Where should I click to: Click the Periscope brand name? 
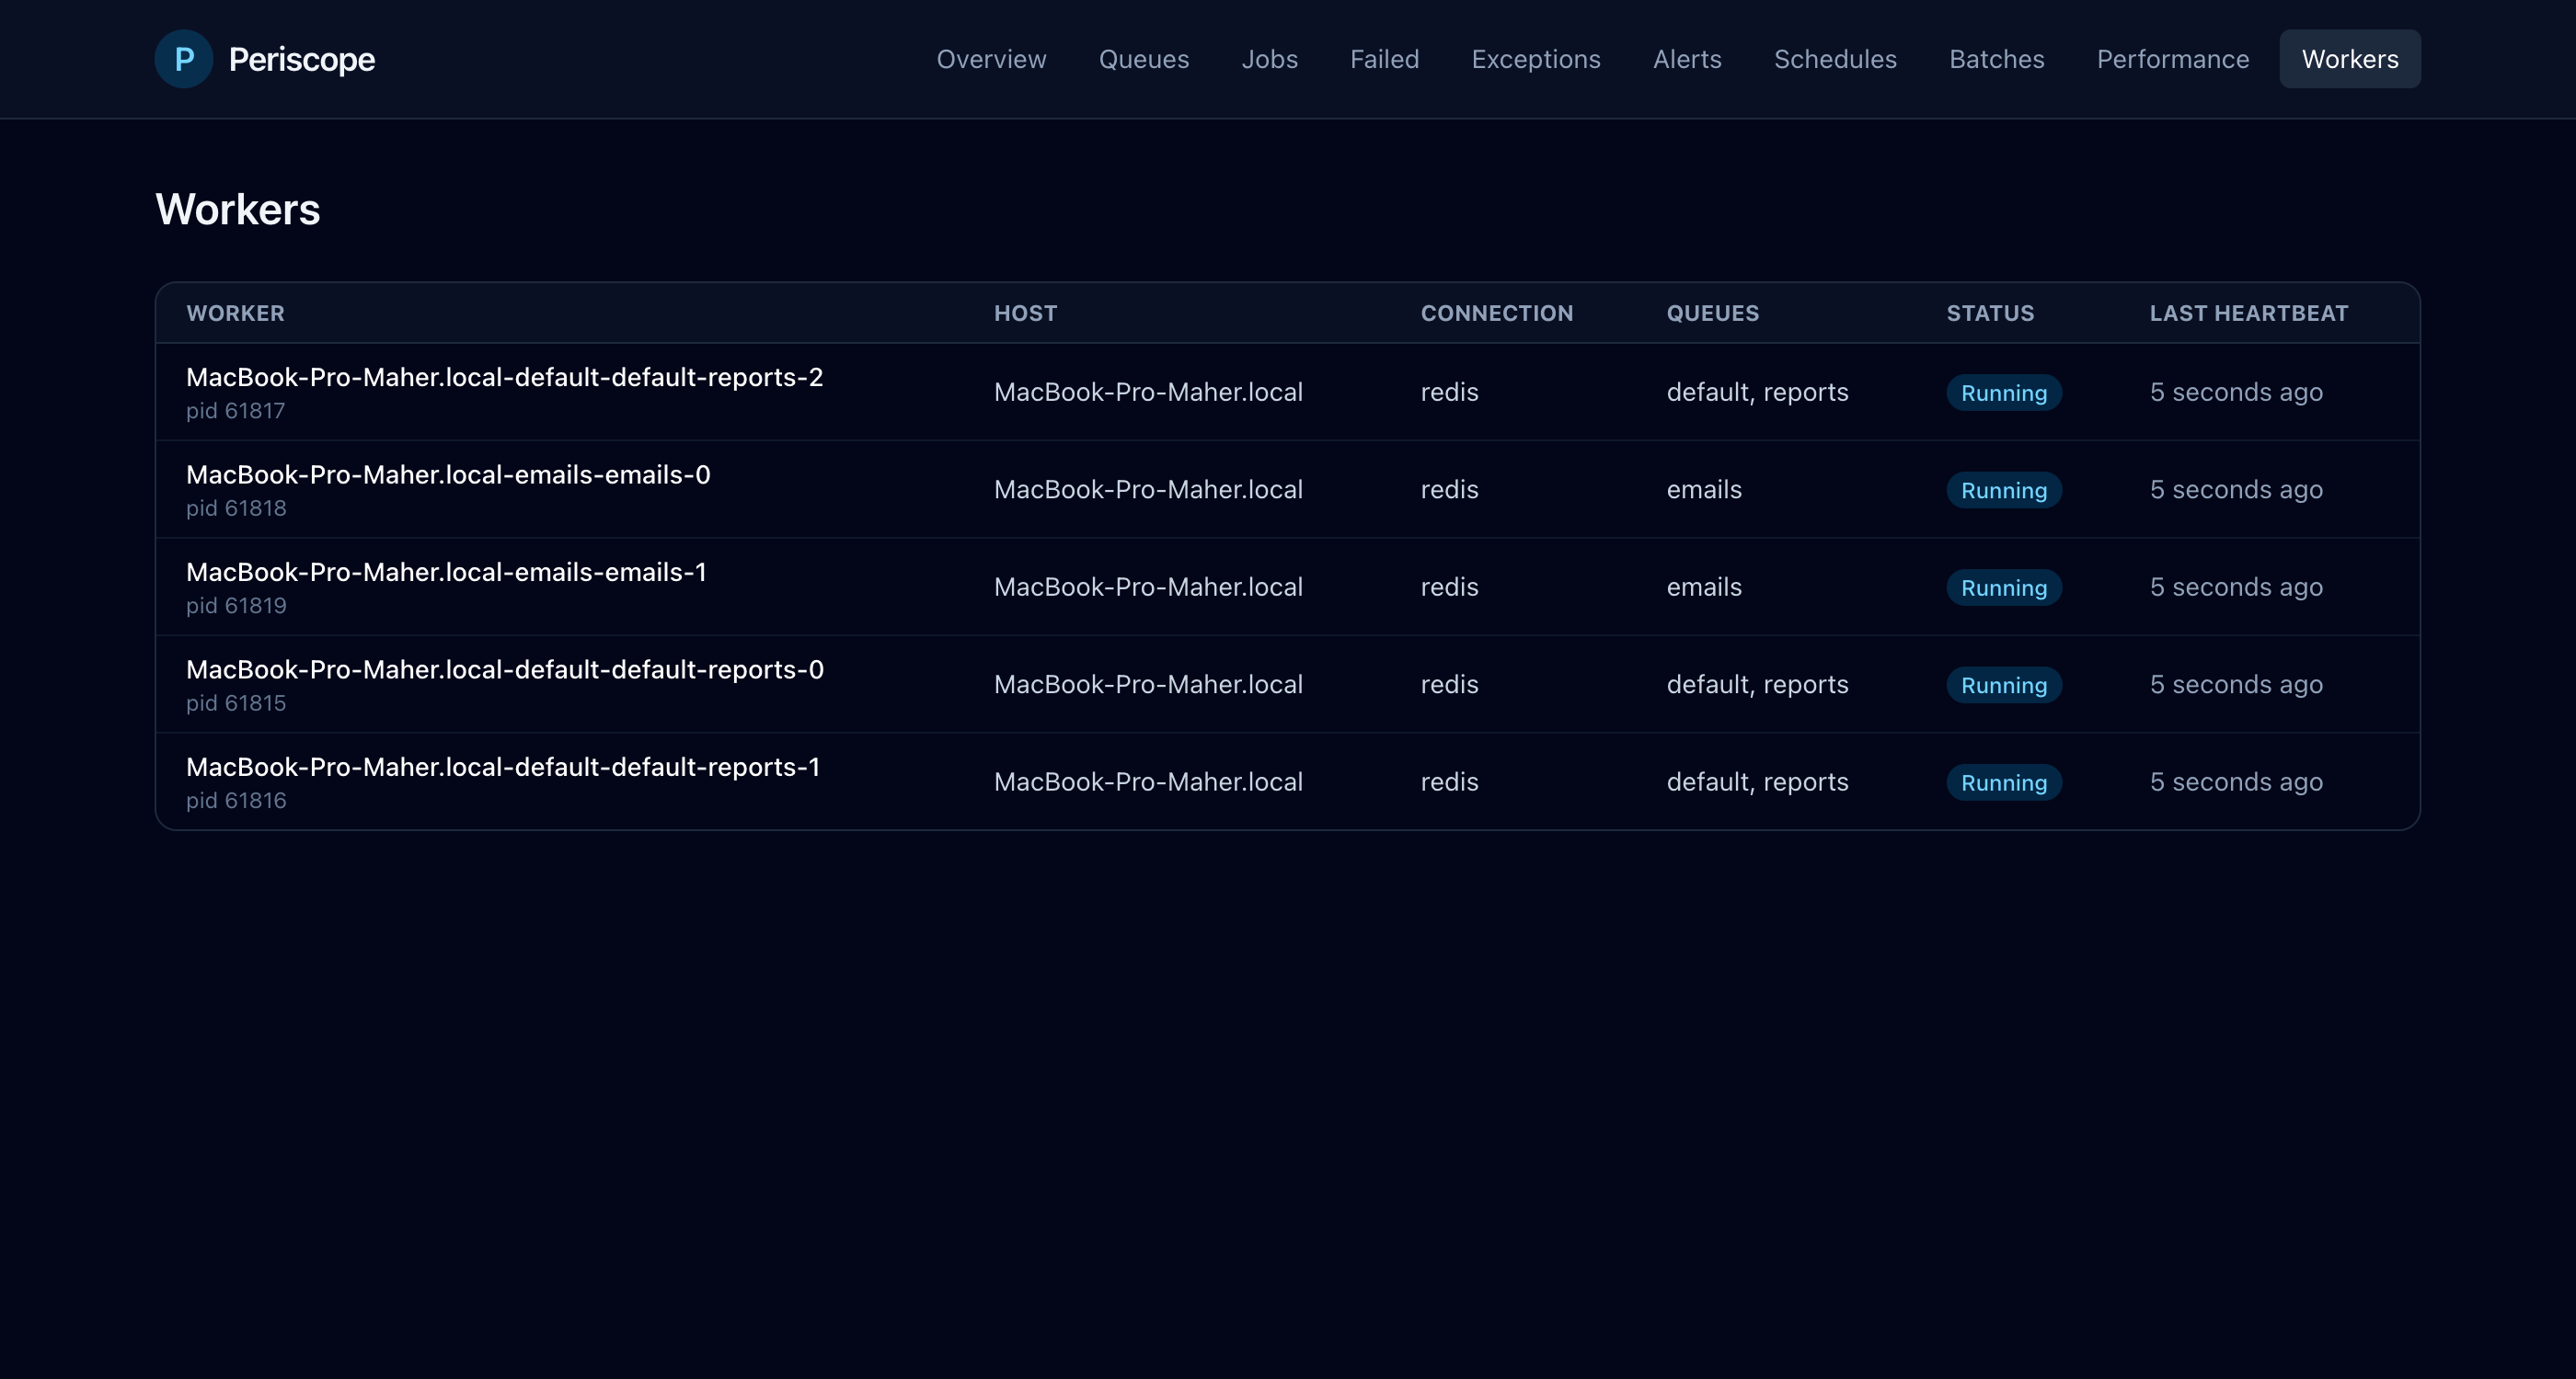302,59
